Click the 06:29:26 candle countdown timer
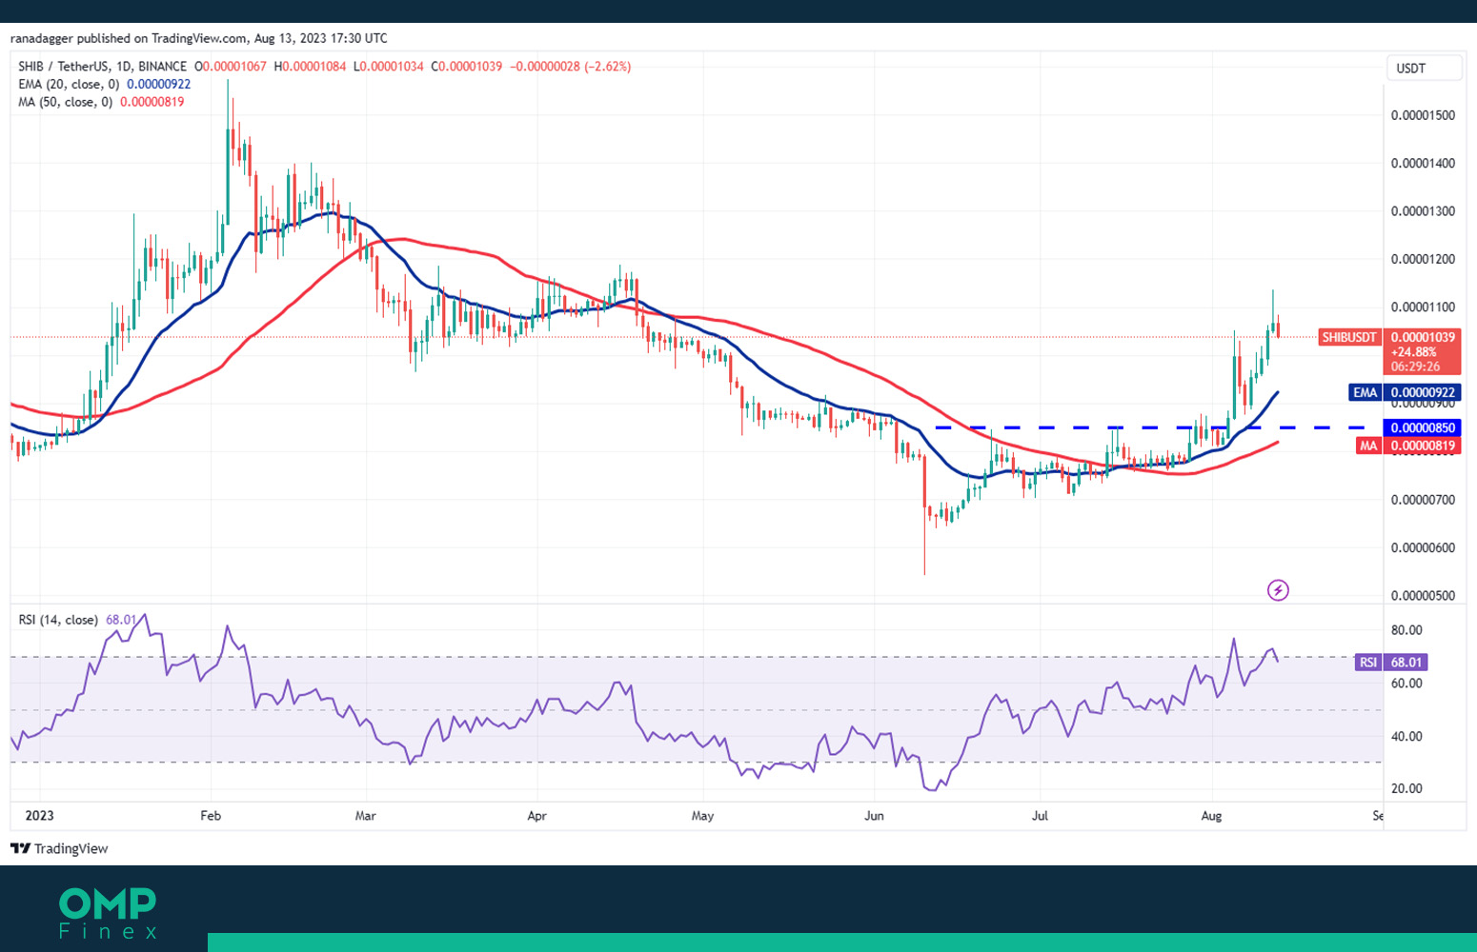 click(1415, 367)
